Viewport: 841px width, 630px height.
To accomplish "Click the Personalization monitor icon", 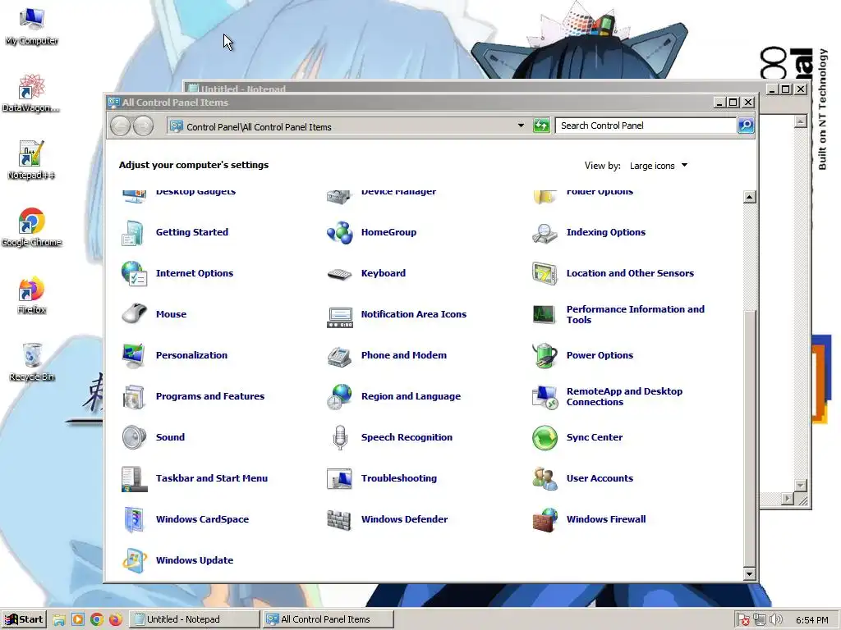I will click(132, 356).
